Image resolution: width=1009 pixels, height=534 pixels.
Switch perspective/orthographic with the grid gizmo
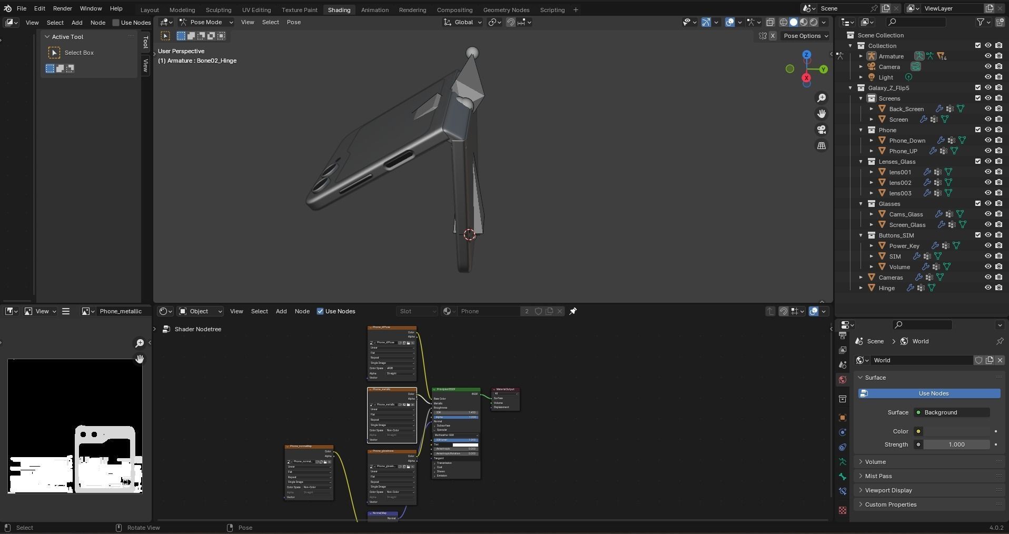tap(822, 145)
